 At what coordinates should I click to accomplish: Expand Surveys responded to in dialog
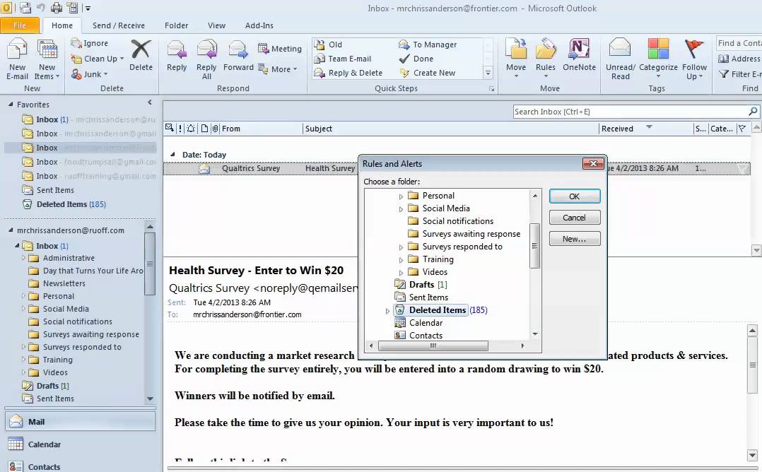[x=401, y=247]
